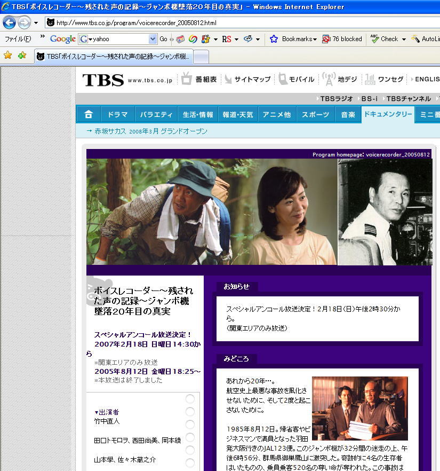Click the Google search box containing yahoo

118,39
